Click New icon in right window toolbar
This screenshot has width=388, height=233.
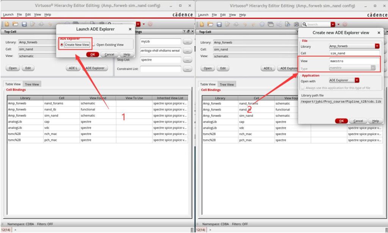(x=202, y=24)
